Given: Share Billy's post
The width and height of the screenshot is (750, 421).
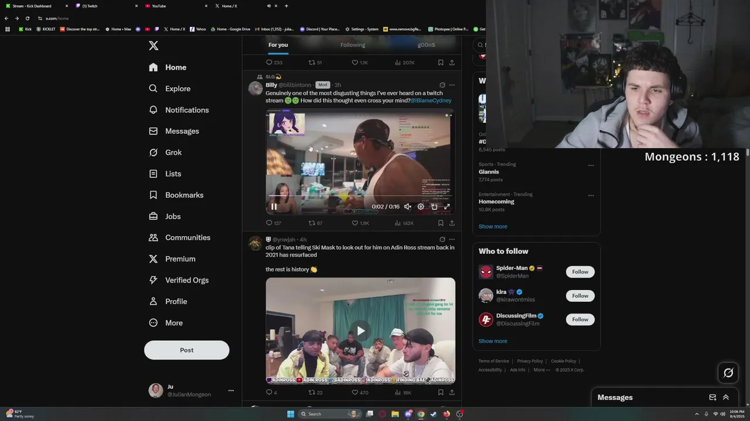Looking at the screenshot, I should 452,223.
